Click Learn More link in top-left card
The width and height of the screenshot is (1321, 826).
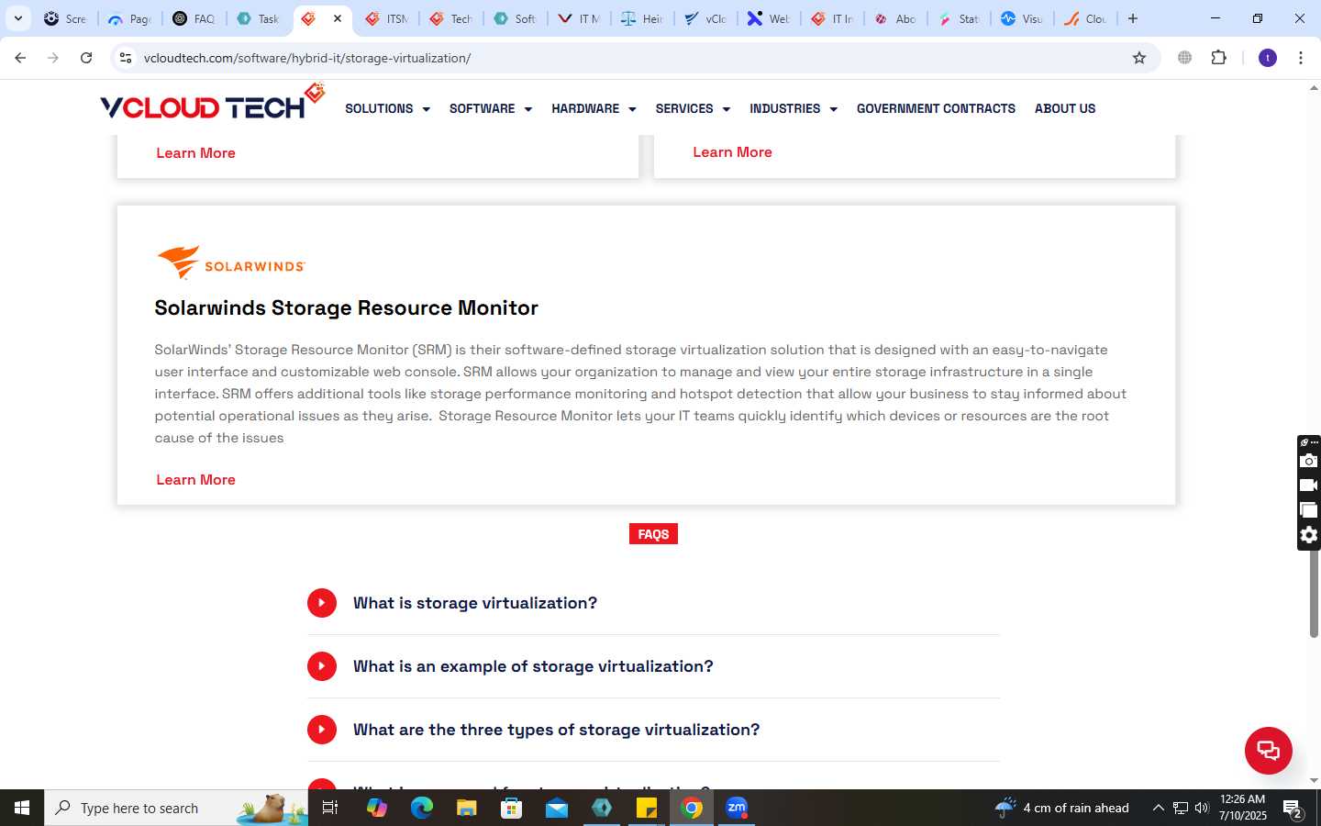tap(195, 152)
